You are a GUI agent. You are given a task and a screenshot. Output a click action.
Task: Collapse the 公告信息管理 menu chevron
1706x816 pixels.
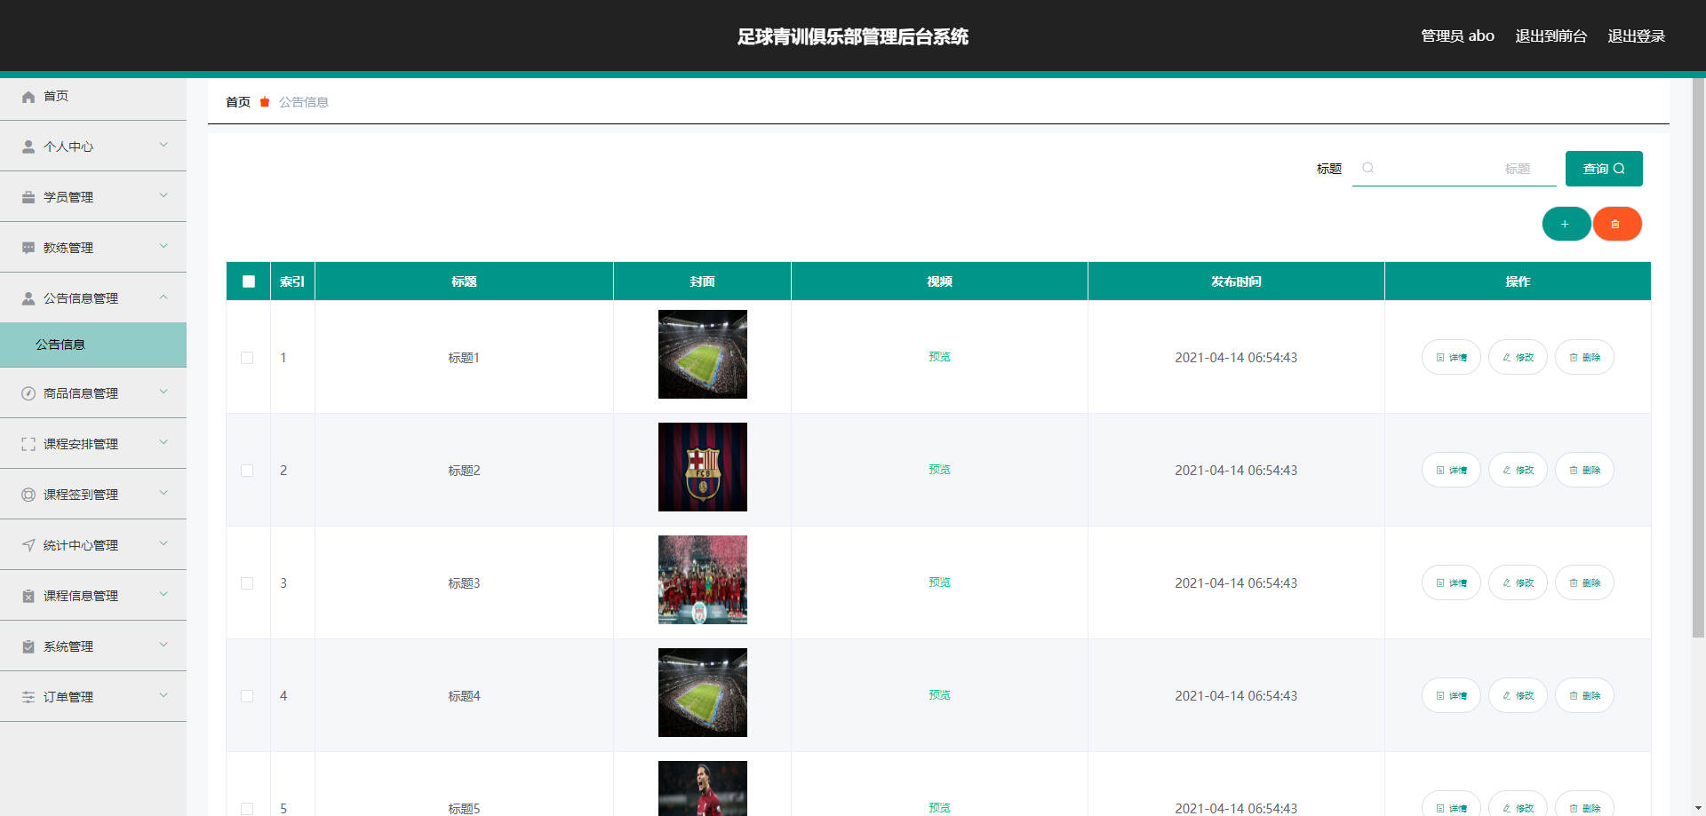163,297
